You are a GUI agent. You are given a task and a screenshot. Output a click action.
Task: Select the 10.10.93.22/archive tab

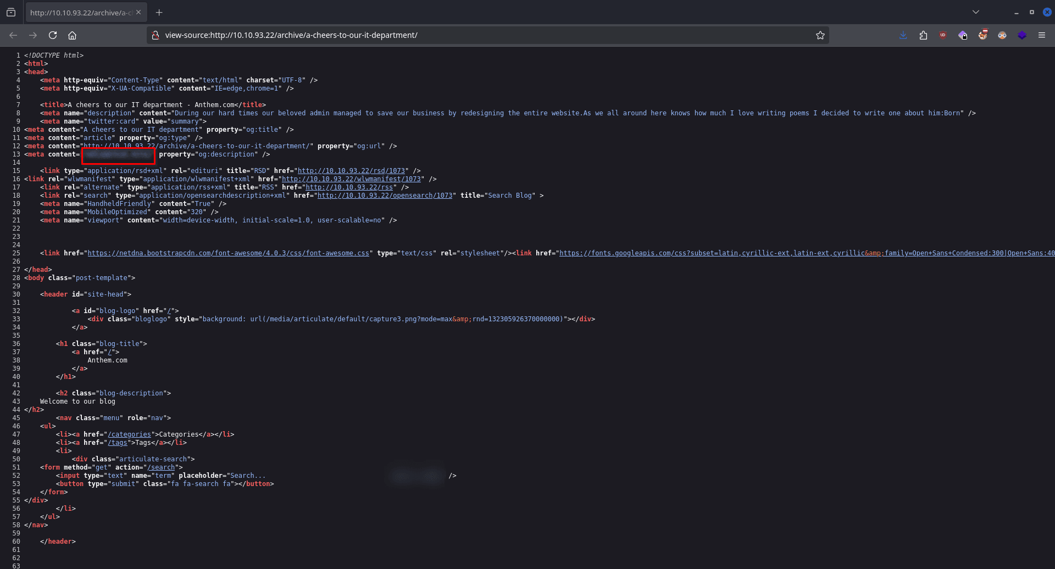click(80, 13)
